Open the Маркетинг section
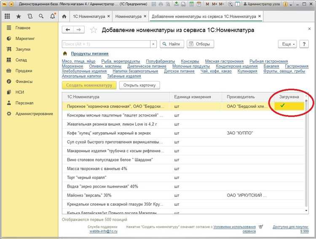 coord(25,38)
